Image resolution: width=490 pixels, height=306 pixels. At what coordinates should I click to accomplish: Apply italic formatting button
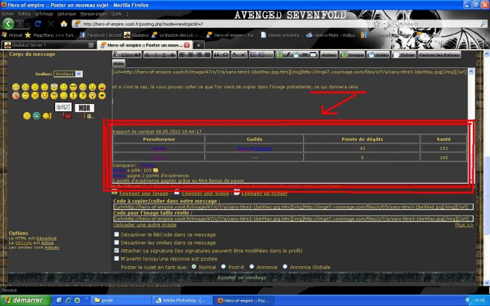(x=156, y=54)
